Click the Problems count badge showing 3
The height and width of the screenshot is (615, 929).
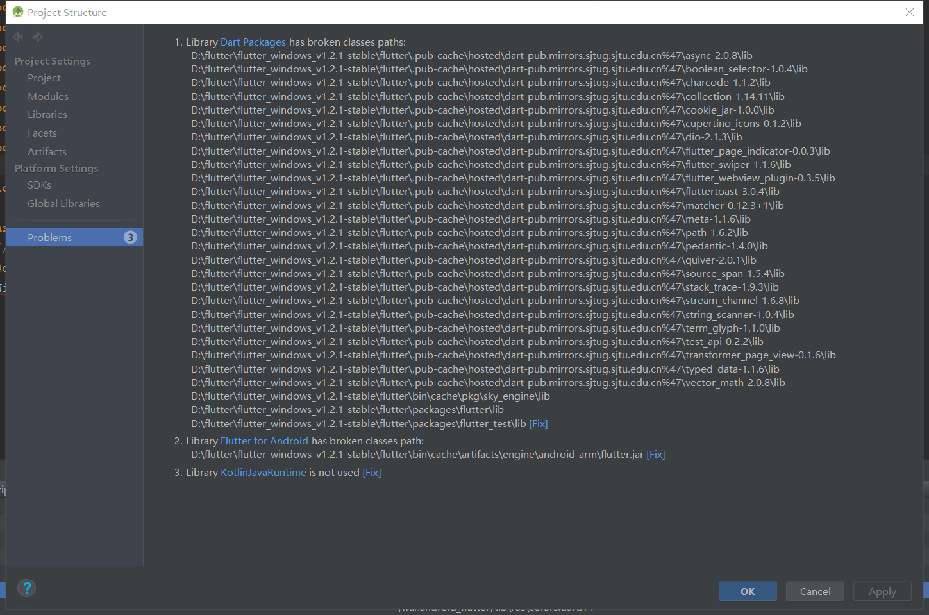(x=130, y=237)
